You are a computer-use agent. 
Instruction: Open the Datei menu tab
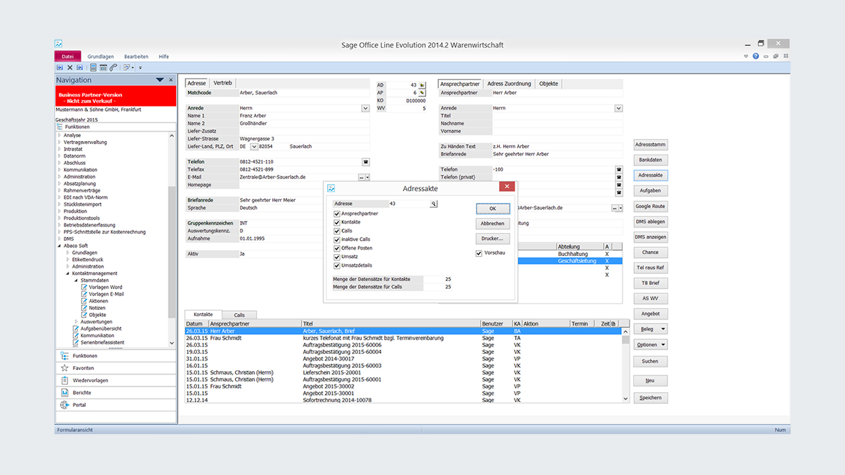tap(67, 56)
